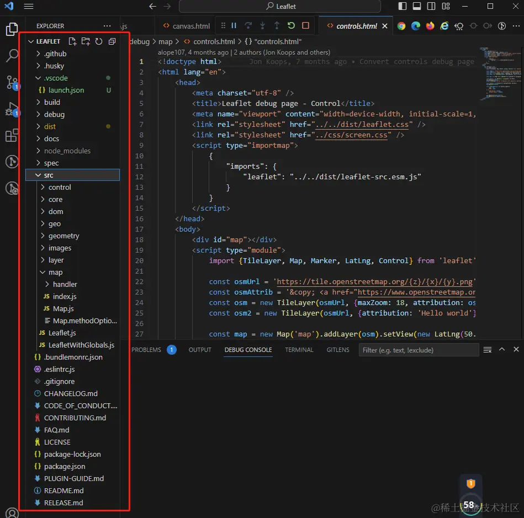Collapse the map folder under src

click(x=72, y=272)
